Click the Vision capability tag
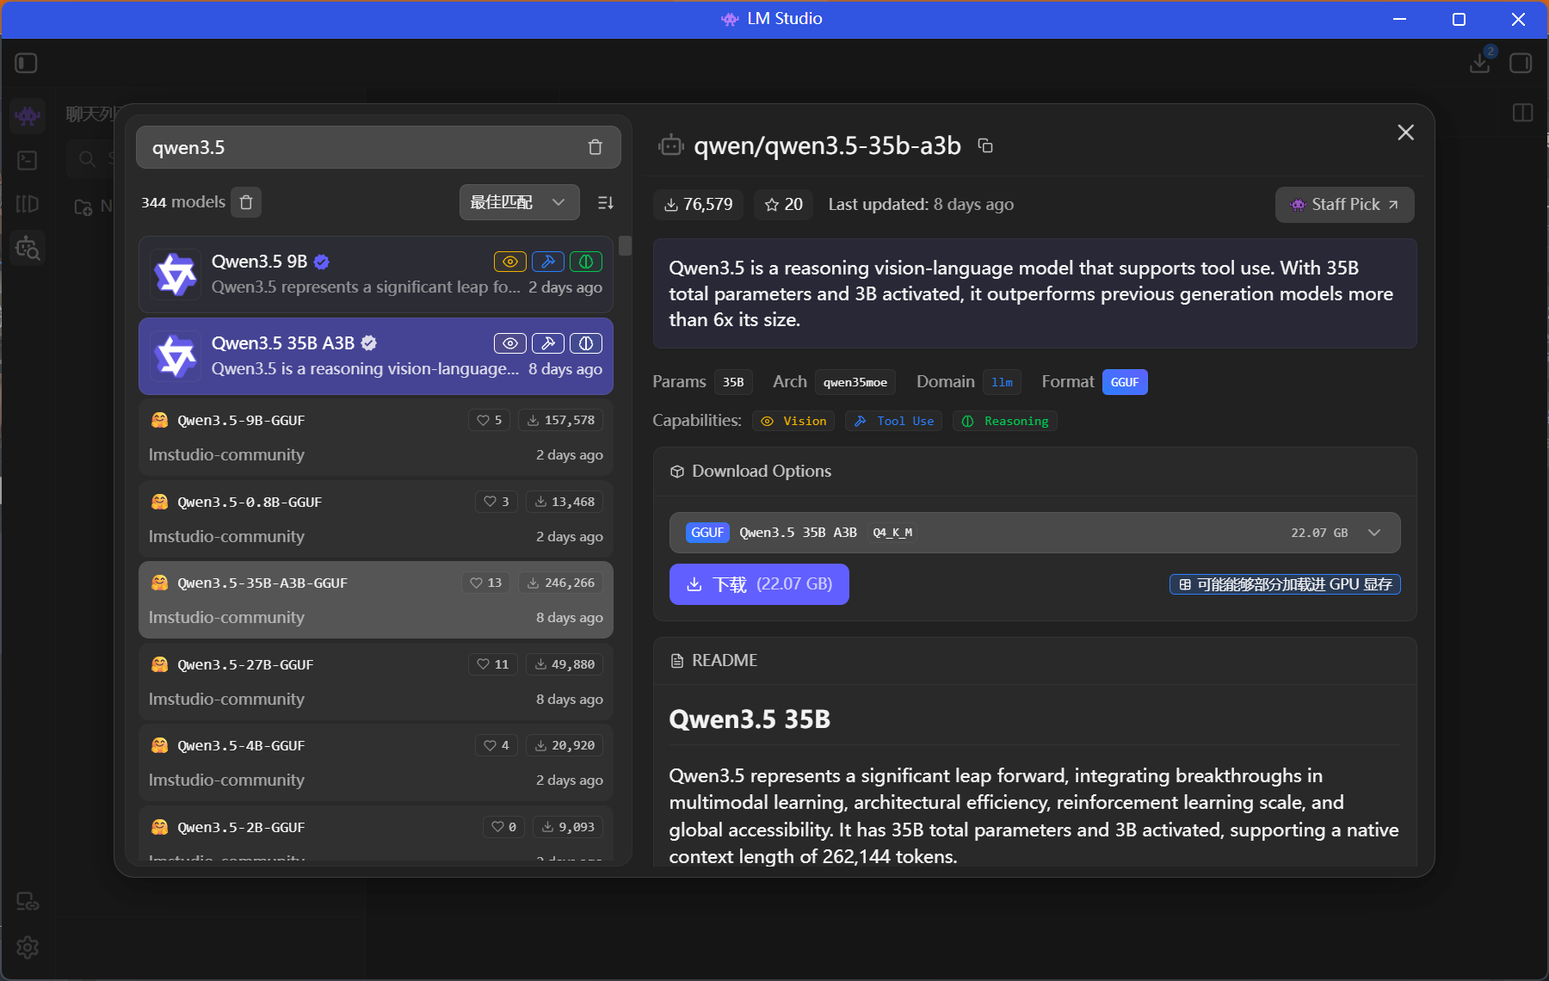1549x981 pixels. point(793,421)
